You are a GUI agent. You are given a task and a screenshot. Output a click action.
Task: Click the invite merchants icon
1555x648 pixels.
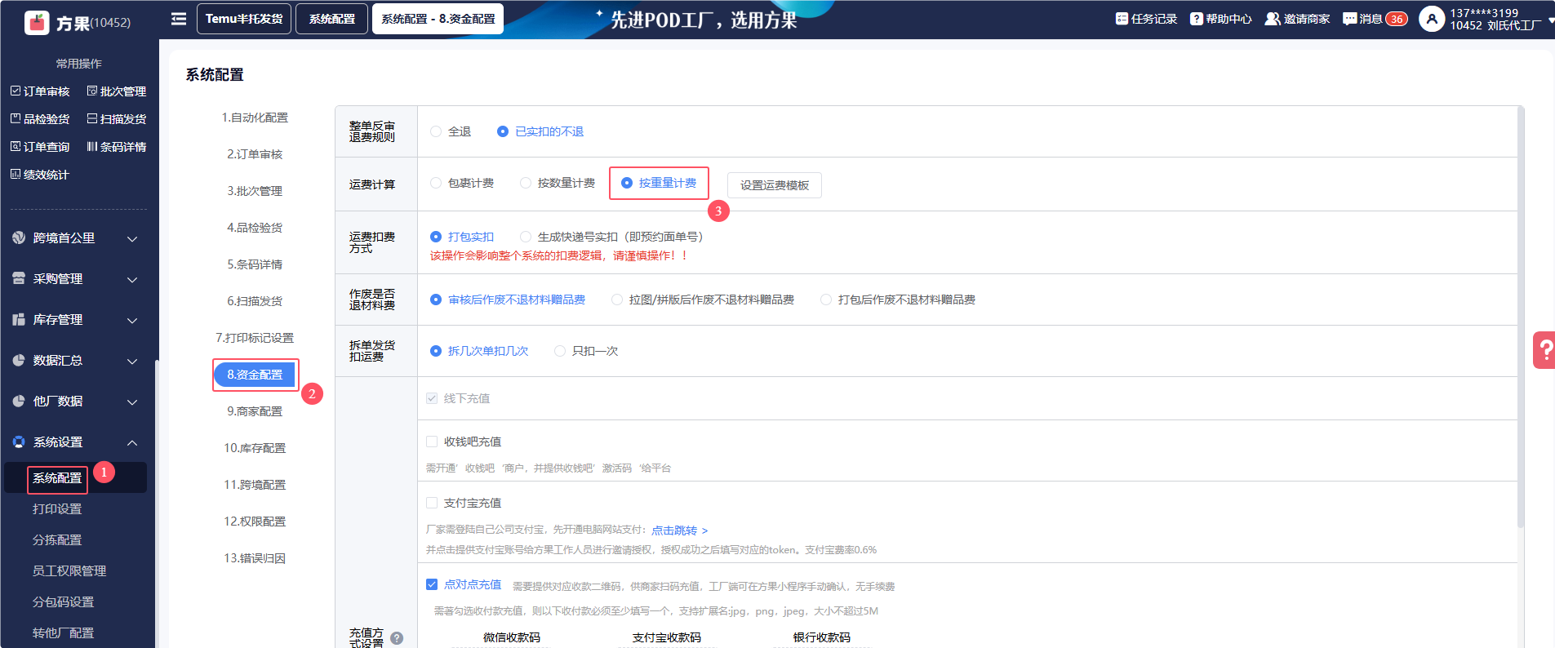pyautogui.click(x=1272, y=19)
